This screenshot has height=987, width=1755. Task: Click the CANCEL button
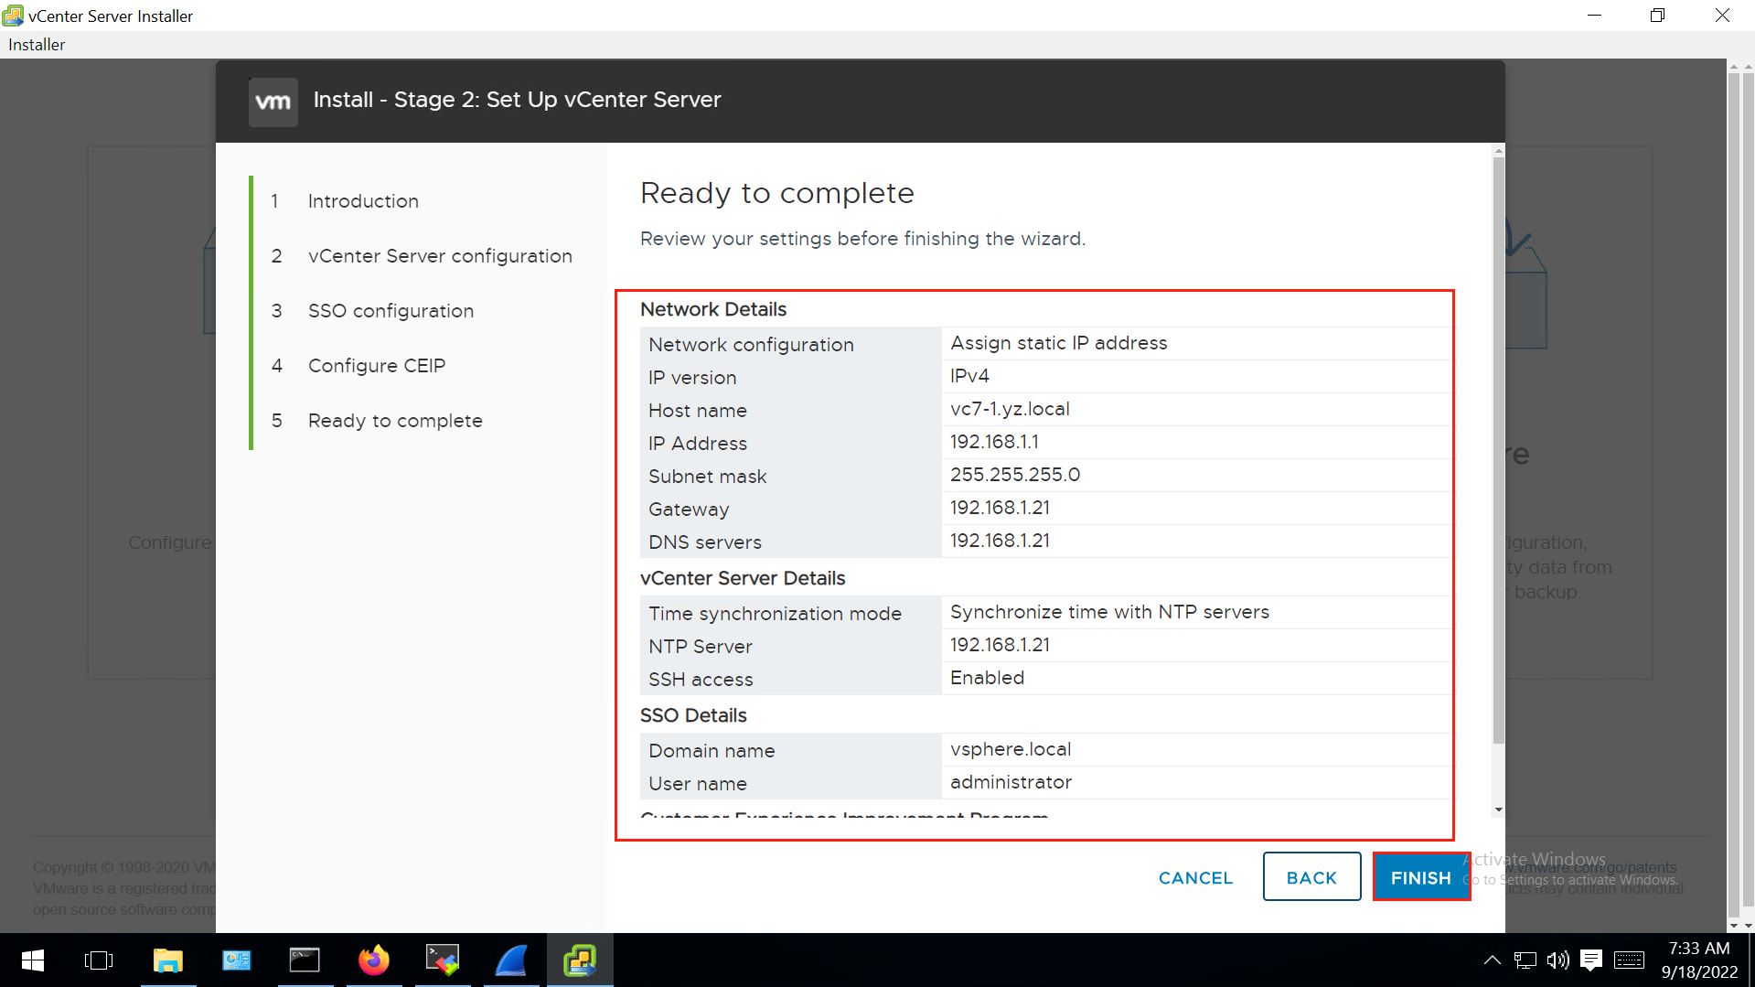click(1195, 877)
